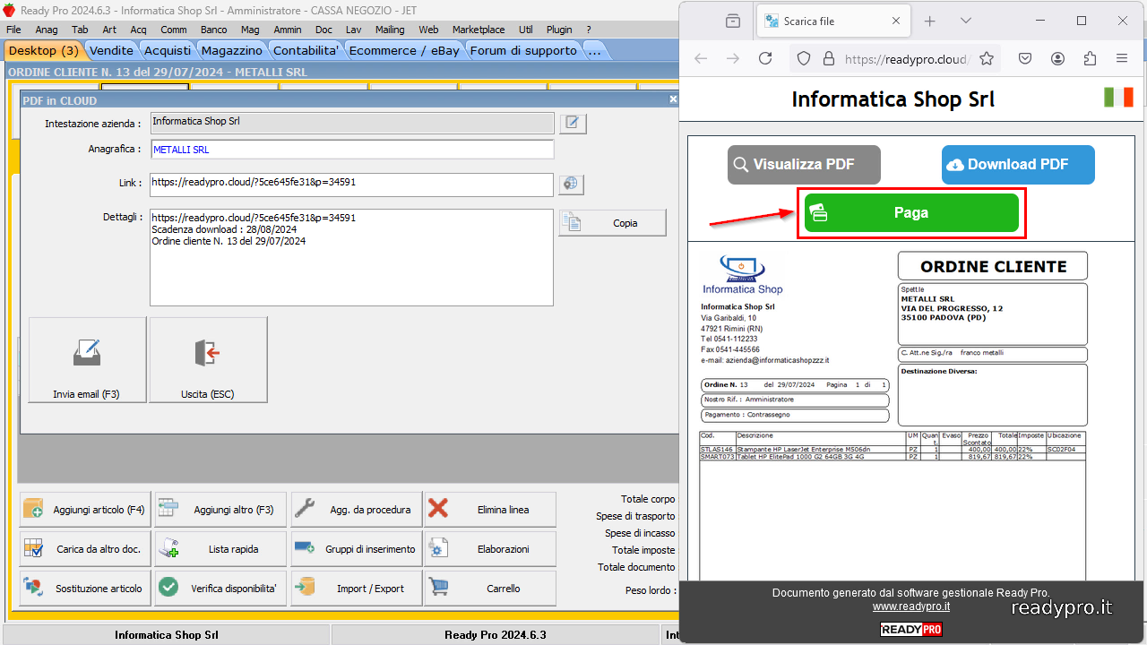Expand the browser tab list chevron
This screenshot has height=645, width=1147.
(x=965, y=21)
